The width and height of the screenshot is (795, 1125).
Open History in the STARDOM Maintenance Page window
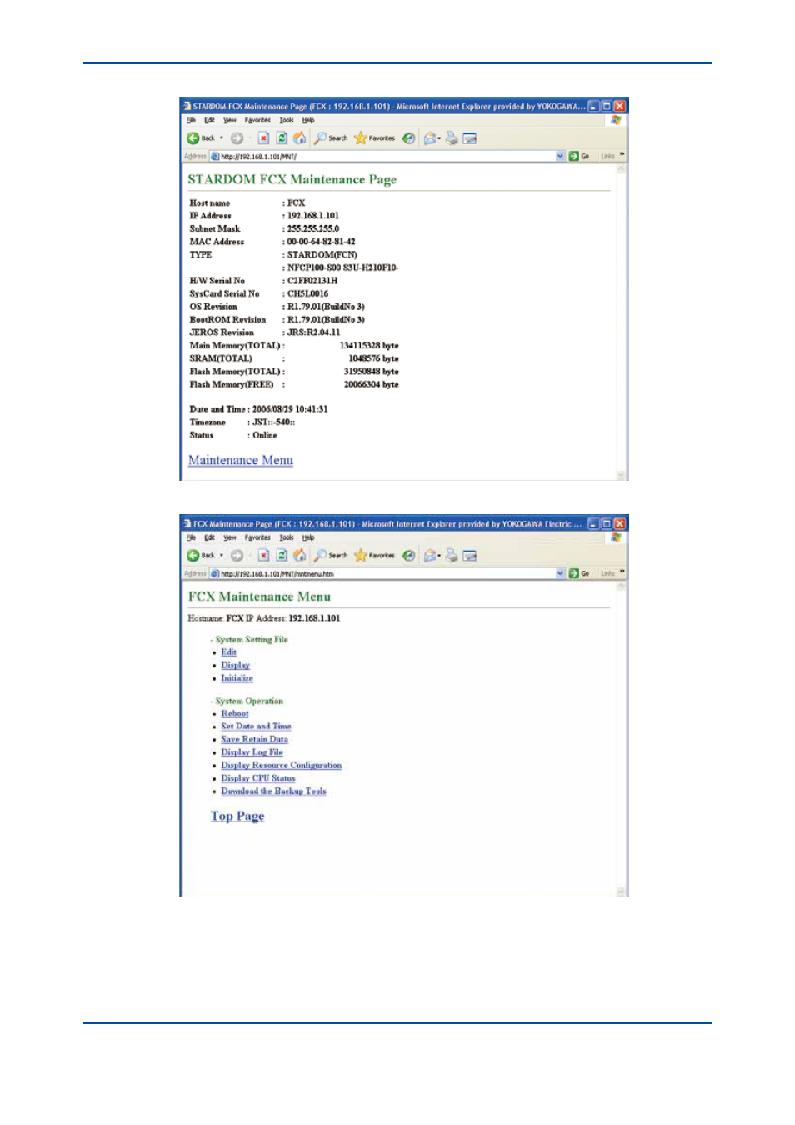(x=409, y=138)
